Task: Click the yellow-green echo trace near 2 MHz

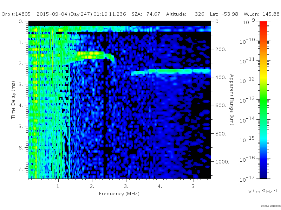Action: (x=91, y=55)
